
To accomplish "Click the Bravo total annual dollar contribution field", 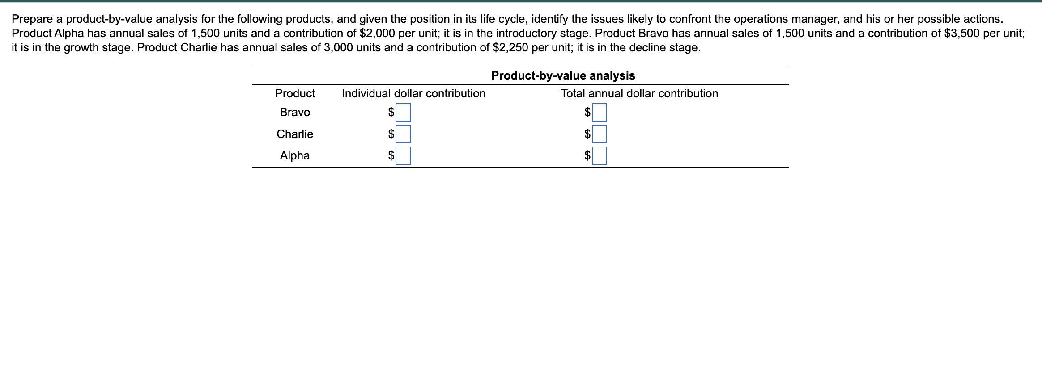I will (600, 113).
